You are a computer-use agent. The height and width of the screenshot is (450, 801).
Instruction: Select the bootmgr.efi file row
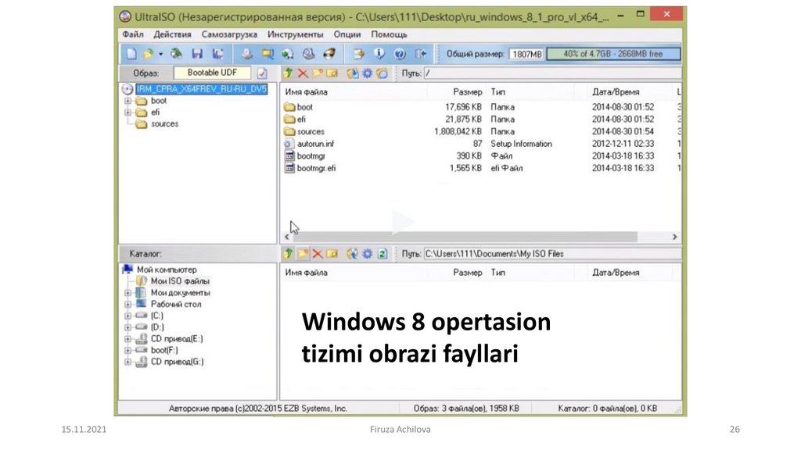pos(481,168)
